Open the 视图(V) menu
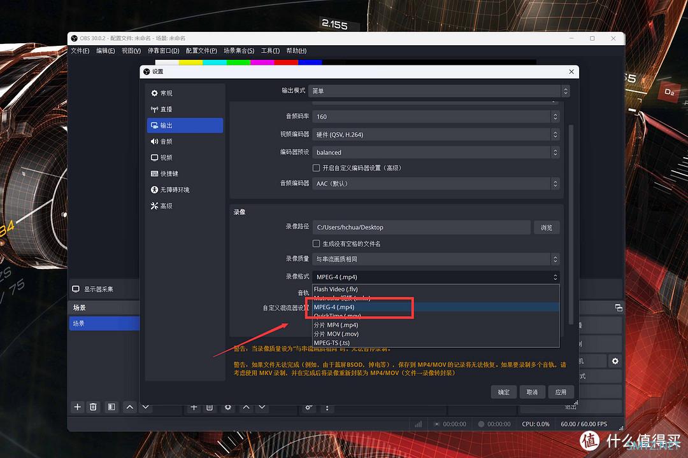This screenshot has width=688, height=458. 131,51
